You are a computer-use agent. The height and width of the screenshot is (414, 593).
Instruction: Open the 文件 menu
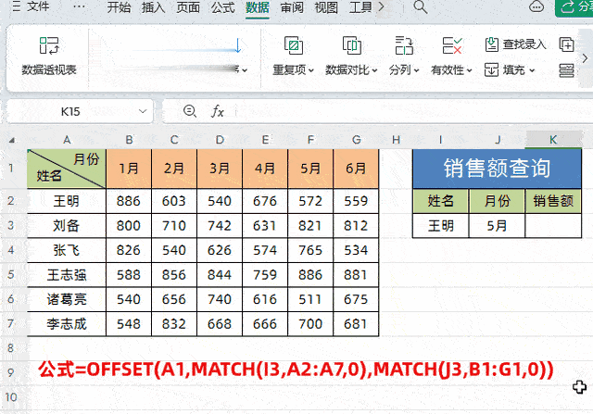tap(38, 6)
